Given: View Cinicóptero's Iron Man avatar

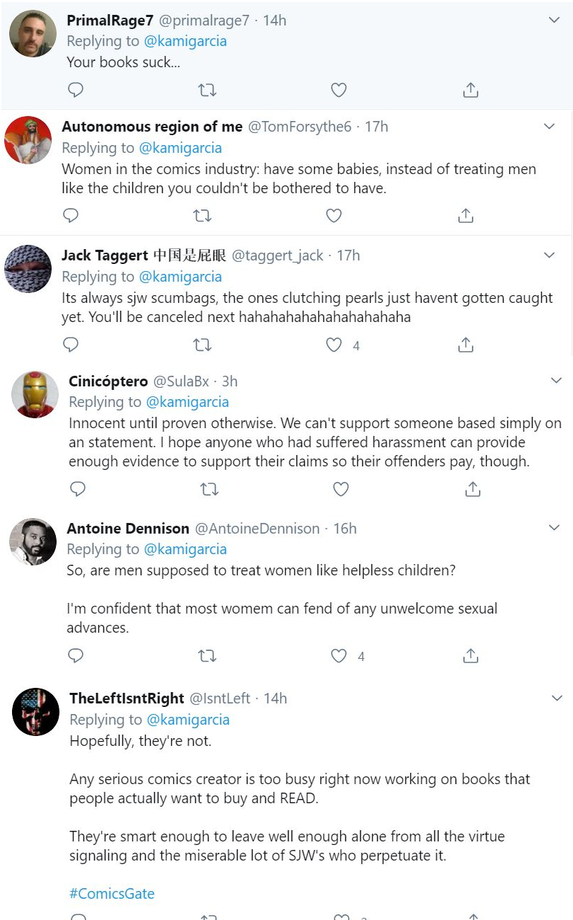Looking at the screenshot, I should point(35,394).
